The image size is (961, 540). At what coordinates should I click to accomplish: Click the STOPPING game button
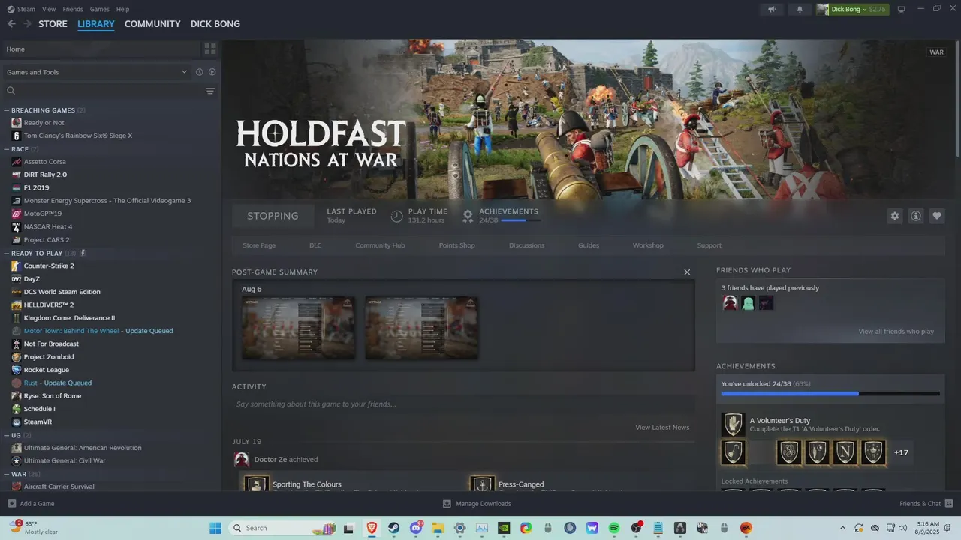[x=273, y=216]
